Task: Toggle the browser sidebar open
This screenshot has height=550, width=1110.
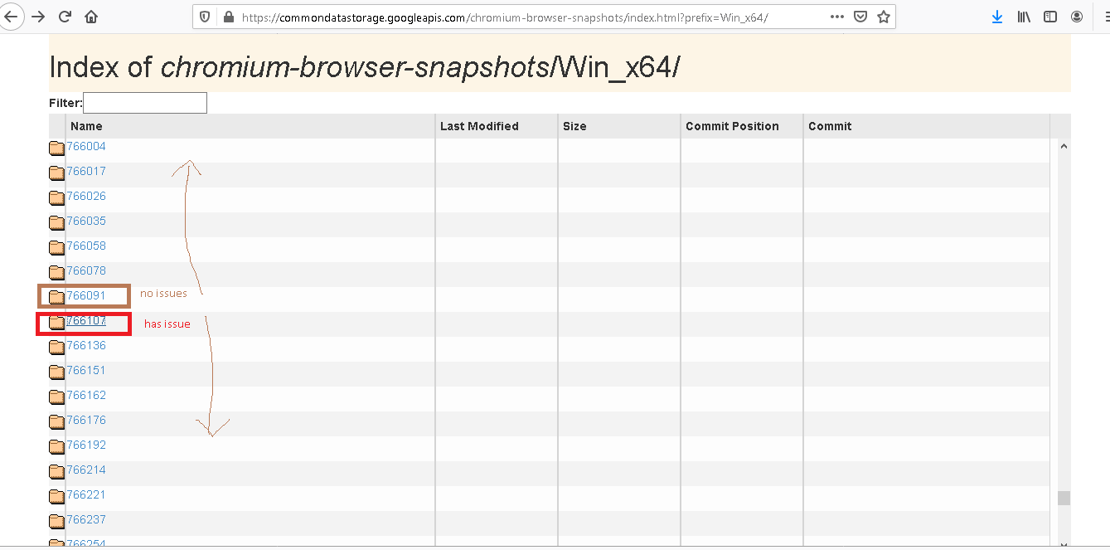Action: [1049, 16]
